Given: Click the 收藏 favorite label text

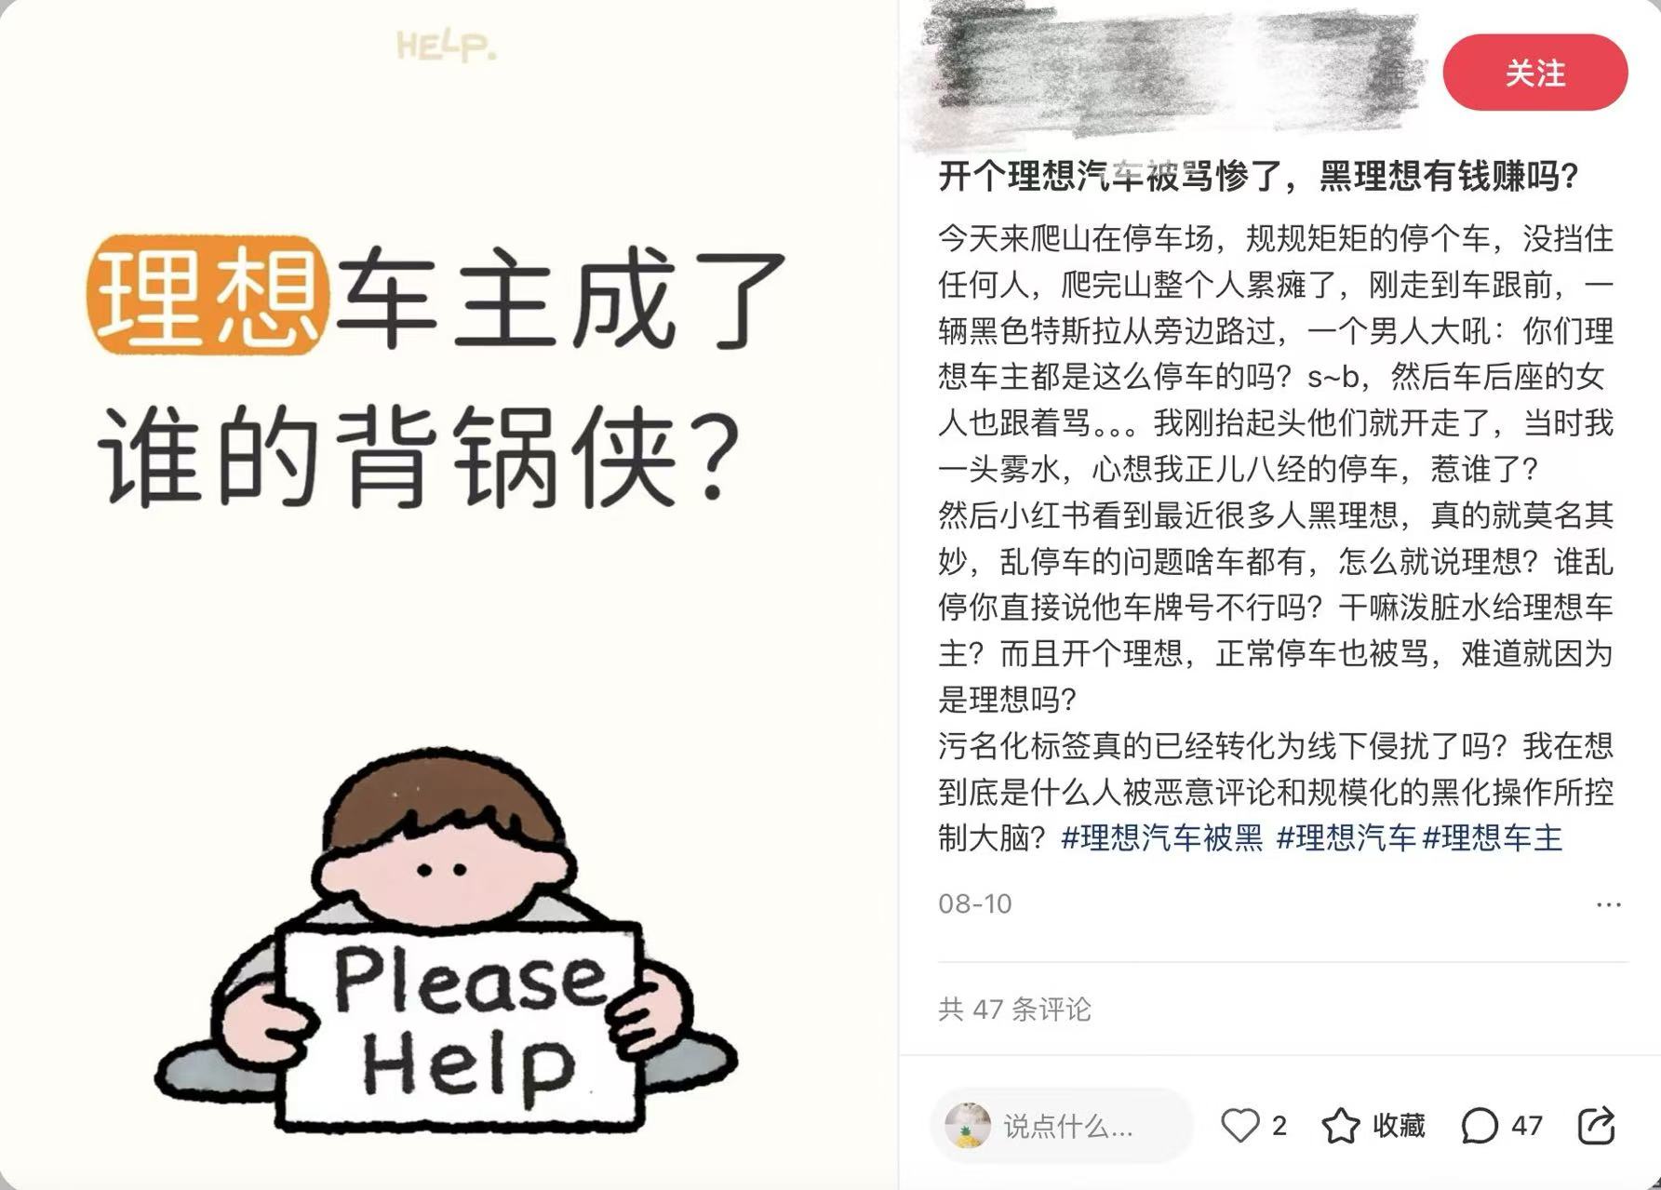Looking at the screenshot, I should coord(1400,1126).
